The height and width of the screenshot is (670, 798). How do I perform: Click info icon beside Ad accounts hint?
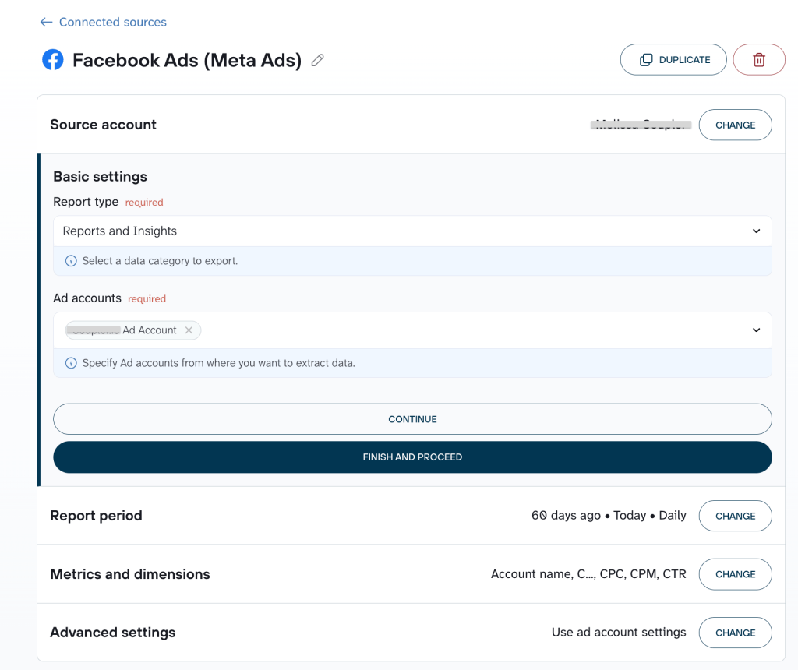point(71,363)
